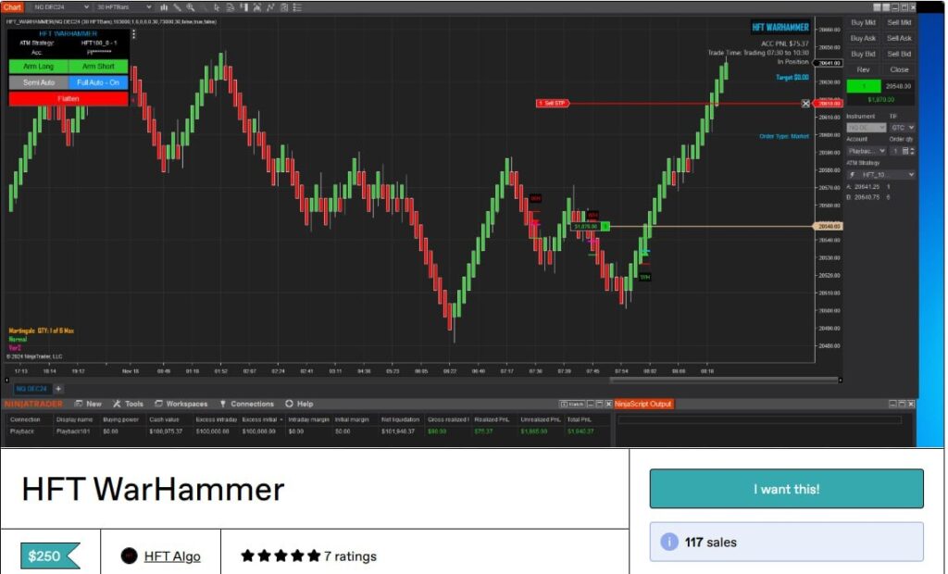Open the chart style bars icon
Image resolution: width=948 pixels, height=574 pixels.
tap(165, 7)
